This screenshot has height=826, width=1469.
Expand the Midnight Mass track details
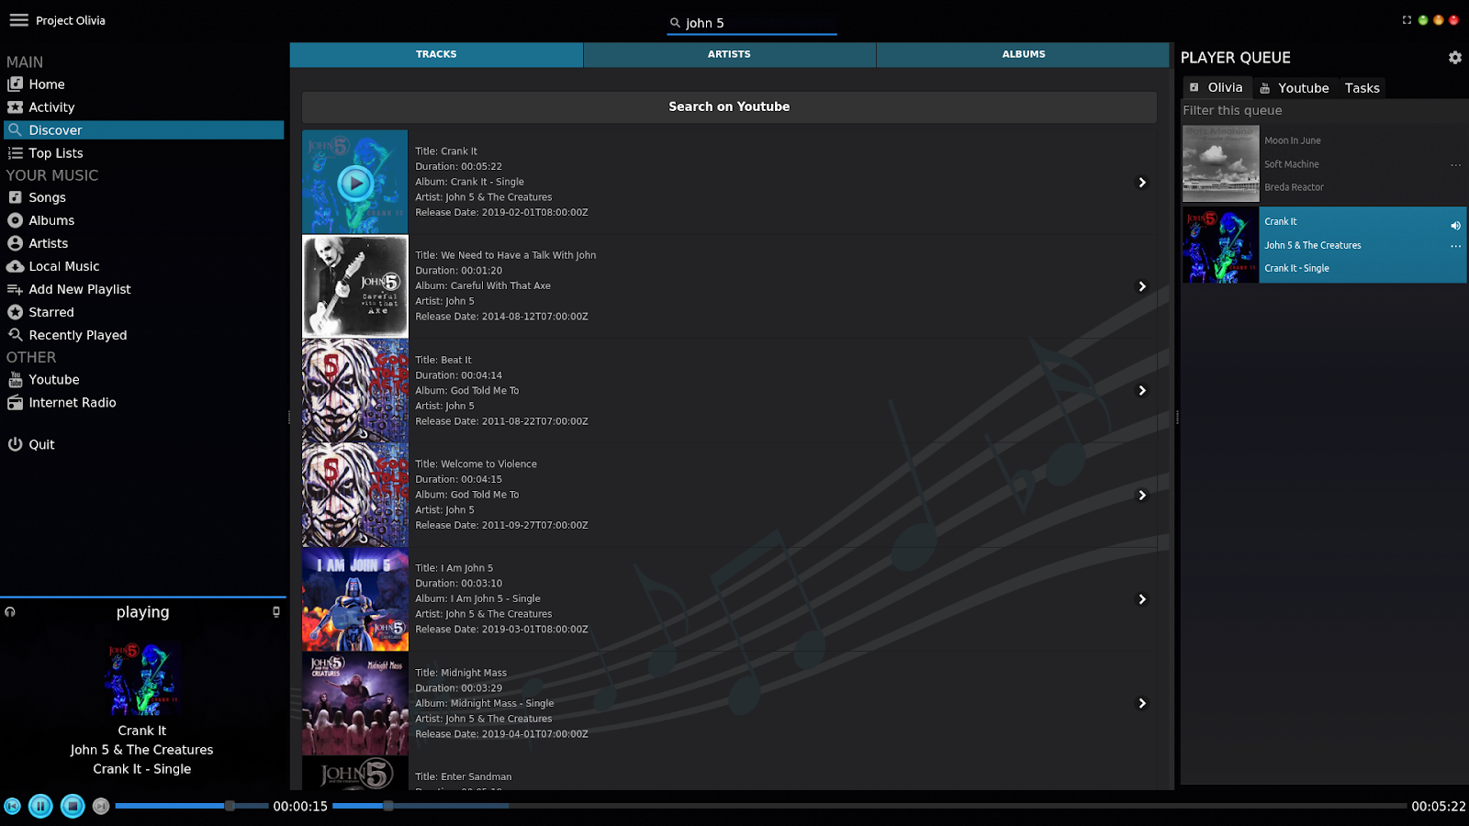pos(1142,703)
